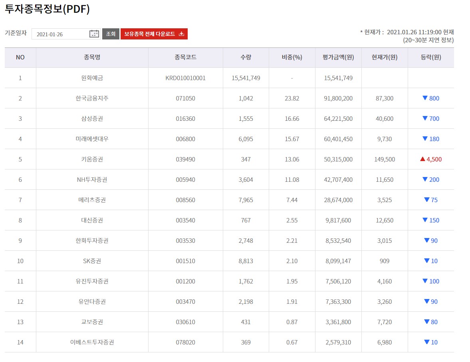470x362 pixels.
Task: Select the 한국금융지주 stock name
Action: (92, 98)
